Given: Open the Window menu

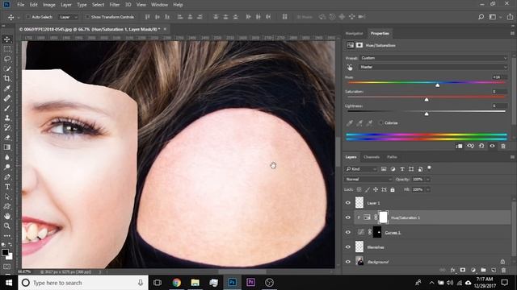Looking at the screenshot, I should coord(159,5).
